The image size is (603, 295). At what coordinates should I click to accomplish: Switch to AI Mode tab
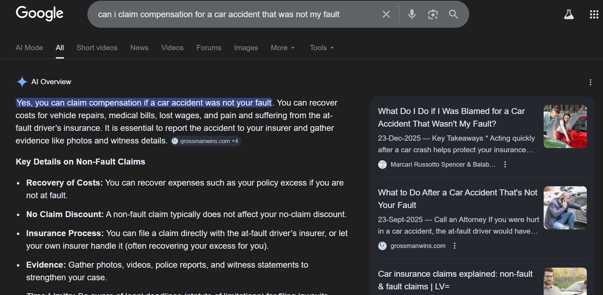point(29,48)
